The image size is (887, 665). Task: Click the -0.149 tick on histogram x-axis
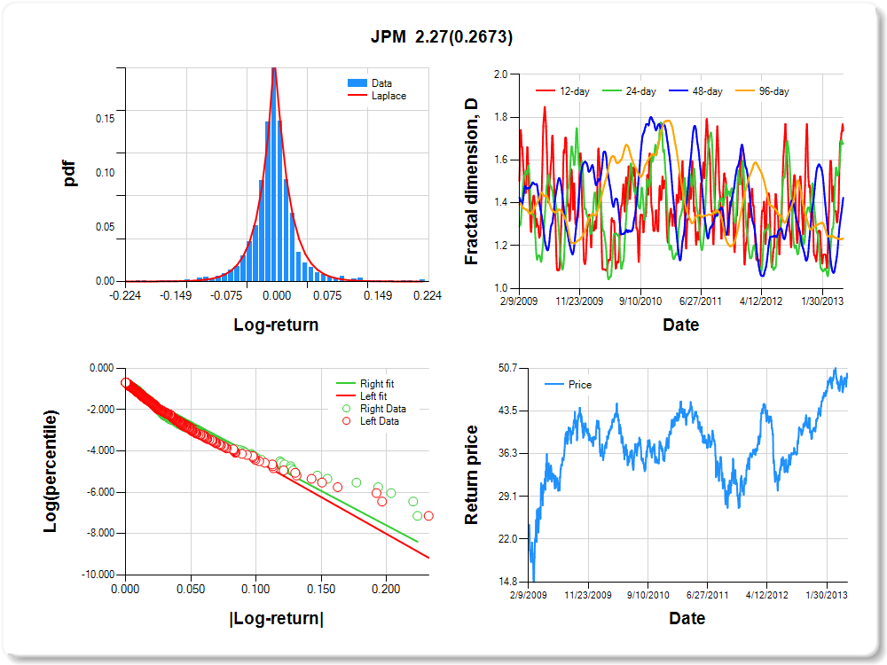point(176,296)
